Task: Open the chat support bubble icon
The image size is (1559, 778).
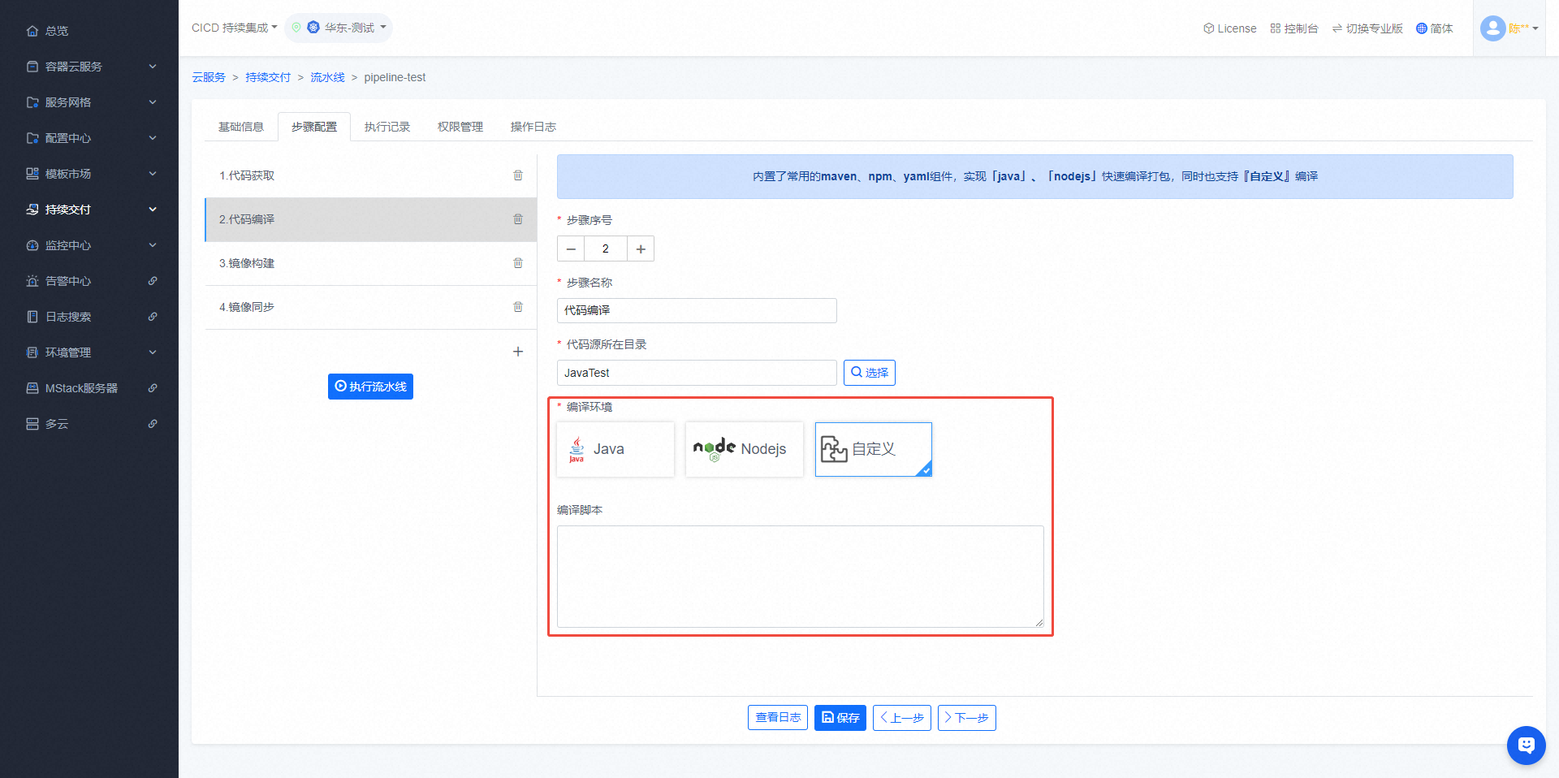Action: [x=1526, y=745]
